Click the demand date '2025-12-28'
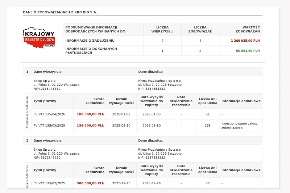The height and width of the screenshot is (193, 290). [152, 183]
